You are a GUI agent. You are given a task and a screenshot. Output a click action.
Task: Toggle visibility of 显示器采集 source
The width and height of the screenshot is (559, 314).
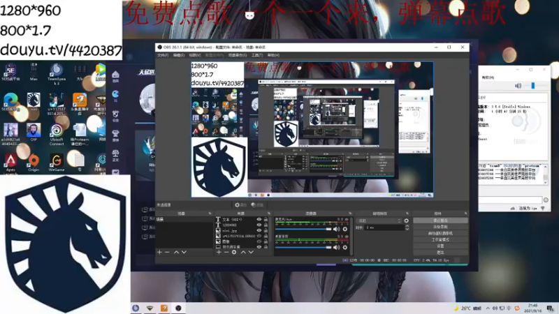click(x=259, y=247)
